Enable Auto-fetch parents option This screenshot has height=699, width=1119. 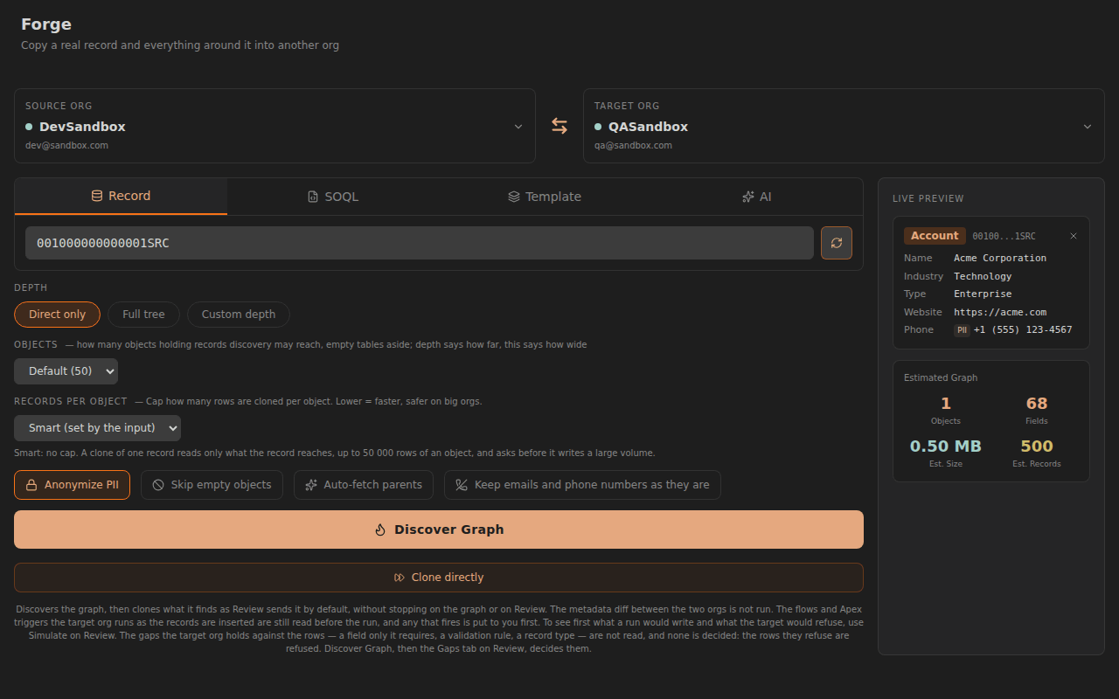coord(364,485)
